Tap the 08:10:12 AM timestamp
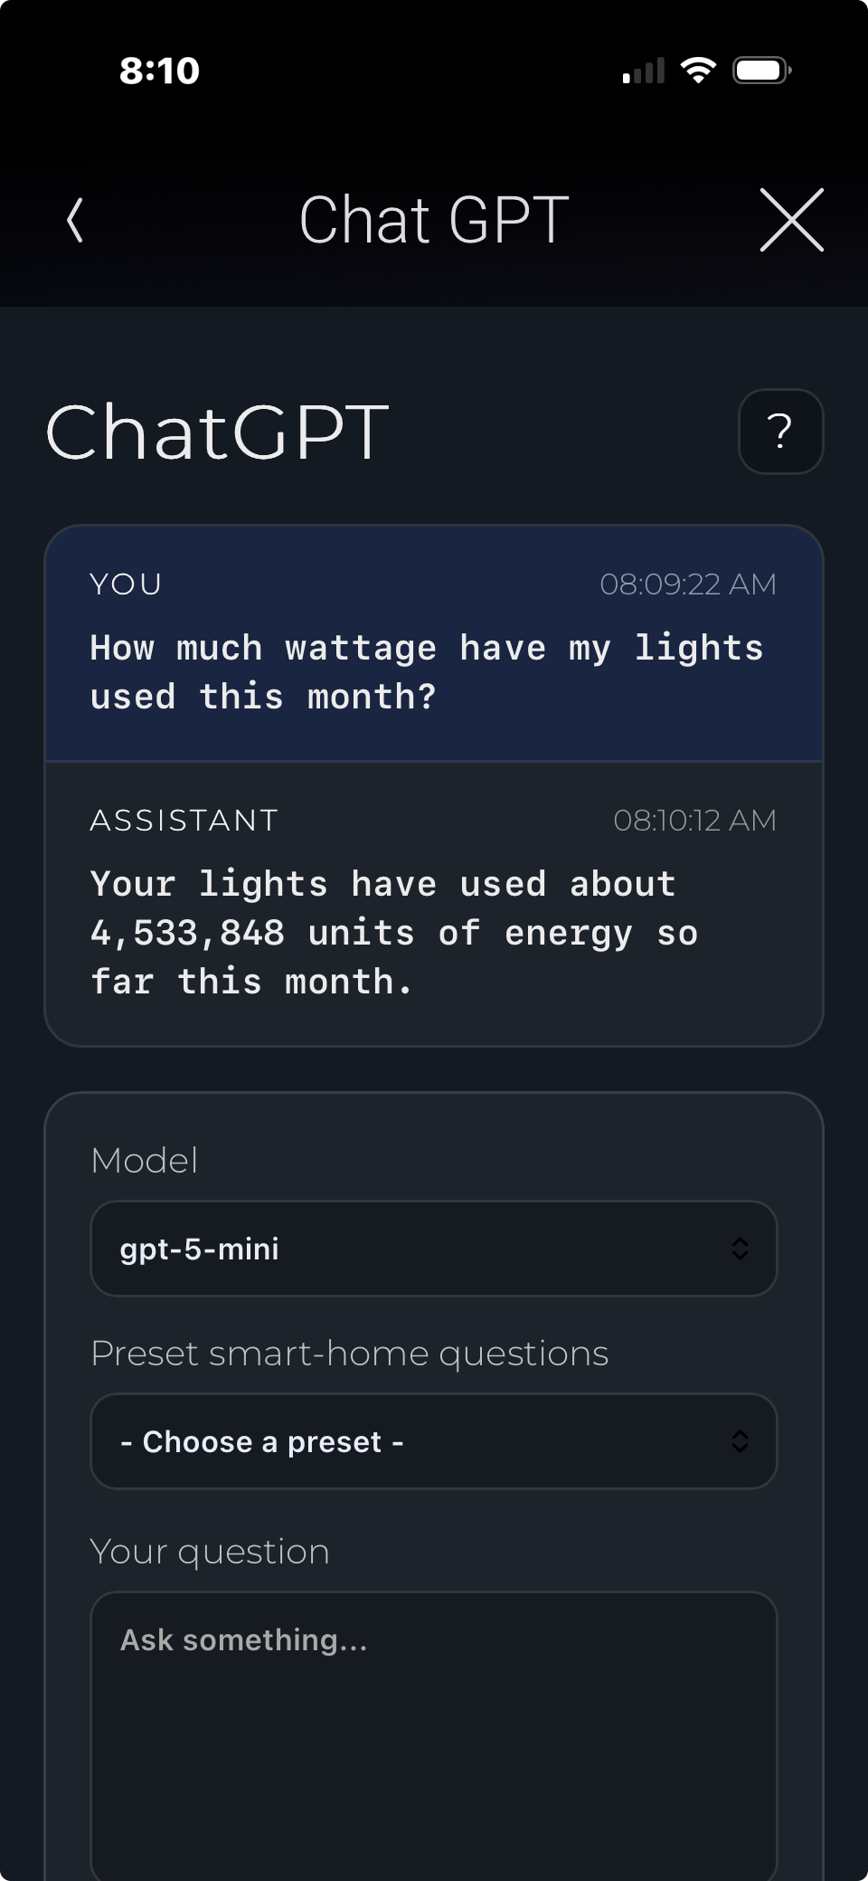This screenshot has height=1881, width=868. pos(694,821)
